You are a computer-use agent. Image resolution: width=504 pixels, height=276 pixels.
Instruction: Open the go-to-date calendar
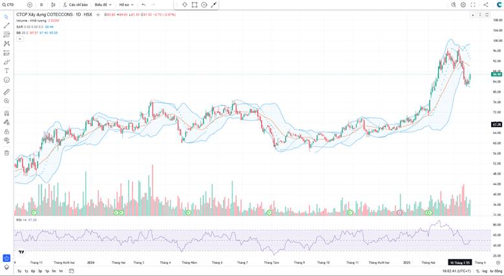(x=71, y=271)
